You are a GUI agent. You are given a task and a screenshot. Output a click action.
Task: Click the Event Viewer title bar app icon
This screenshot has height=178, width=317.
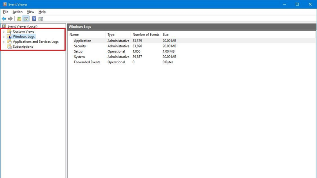(x=5, y=4)
